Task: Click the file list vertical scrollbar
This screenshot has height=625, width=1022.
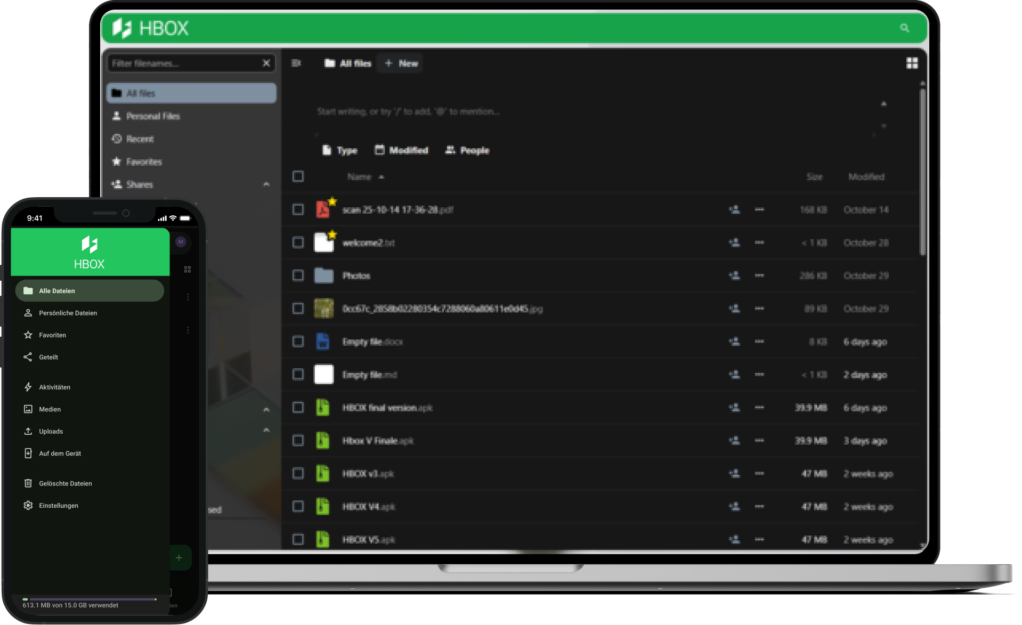Action: point(922,171)
